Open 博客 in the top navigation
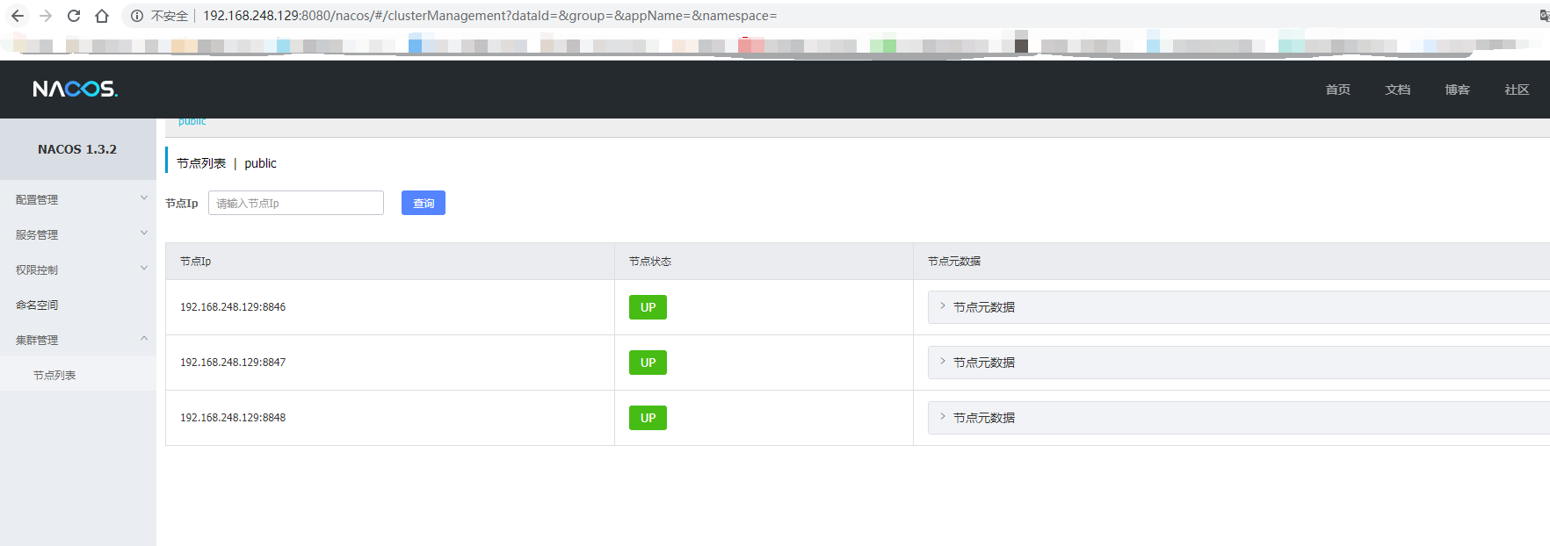 coord(1458,90)
